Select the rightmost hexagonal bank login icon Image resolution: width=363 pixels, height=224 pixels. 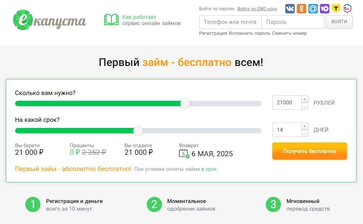tap(347, 8)
